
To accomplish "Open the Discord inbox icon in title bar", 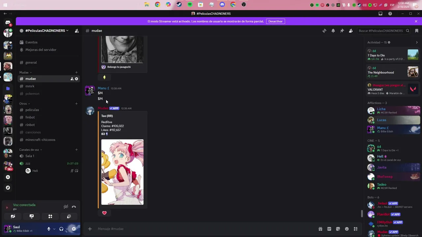I will point(380,13).
